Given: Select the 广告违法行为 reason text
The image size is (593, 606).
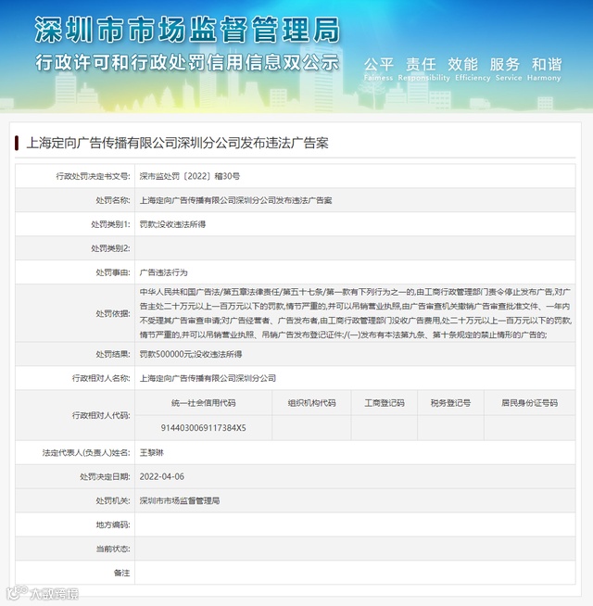Looking at the screenshot, I should pyautogui.click(x=163, y=272).
